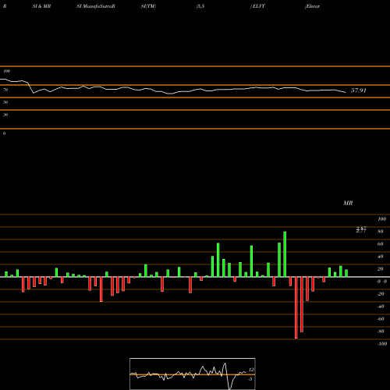The image size is (390, 390).
Task: Click the 'MR' panel title
Action: (x=348, y=203)
